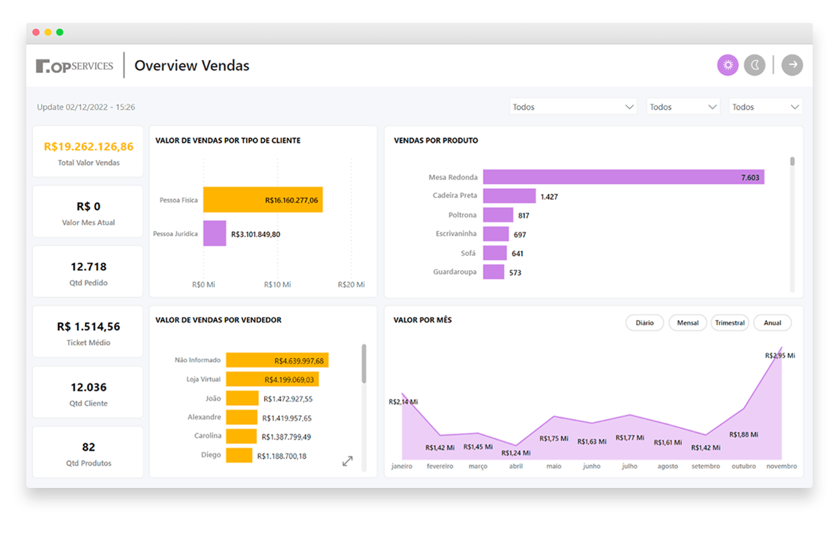Select the Mensal time granularity
This screenshot has height=535, width=839.
coord(687,323)
